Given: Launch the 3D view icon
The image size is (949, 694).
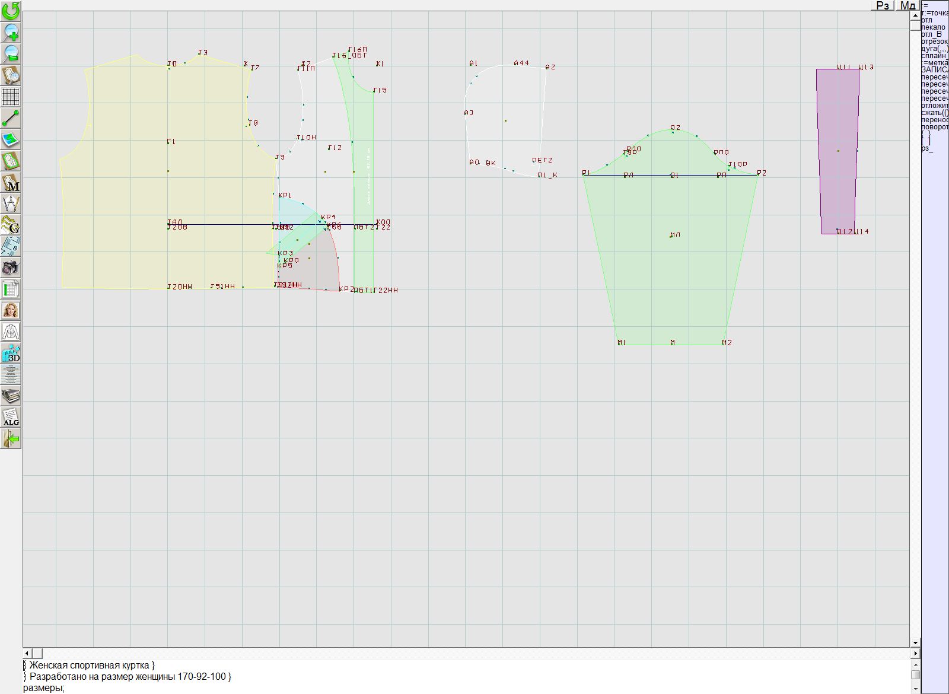Looking at the screenshot, I should (x=11, y=353).
